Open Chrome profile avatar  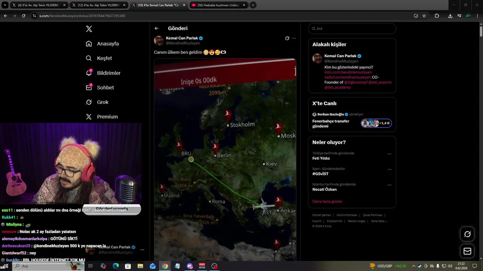pos(468,16)
